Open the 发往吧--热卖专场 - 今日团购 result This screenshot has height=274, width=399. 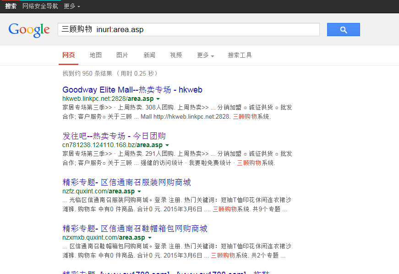click(114, 136)
